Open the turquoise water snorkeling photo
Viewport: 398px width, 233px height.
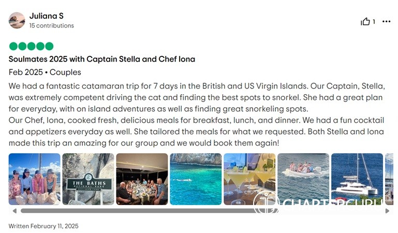coord(196,179)
